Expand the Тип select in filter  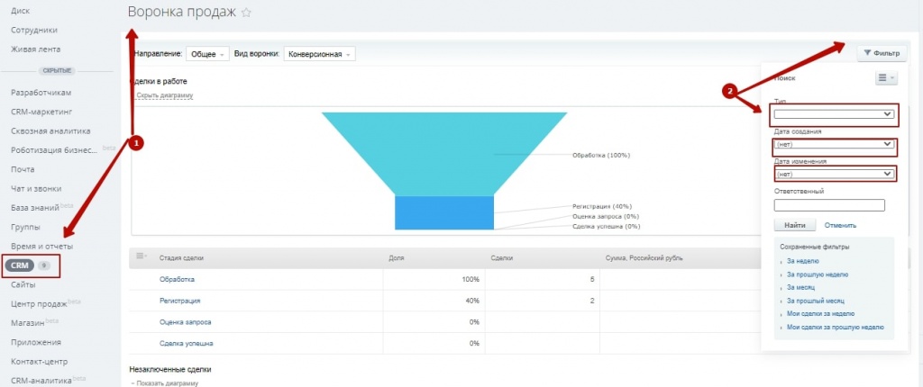[834, 114]
